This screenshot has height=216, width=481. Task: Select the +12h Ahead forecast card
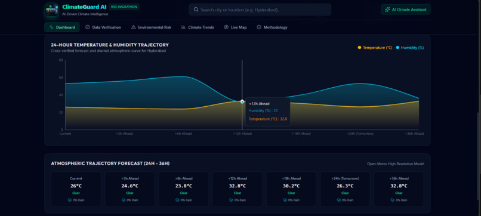click(238, 189)
